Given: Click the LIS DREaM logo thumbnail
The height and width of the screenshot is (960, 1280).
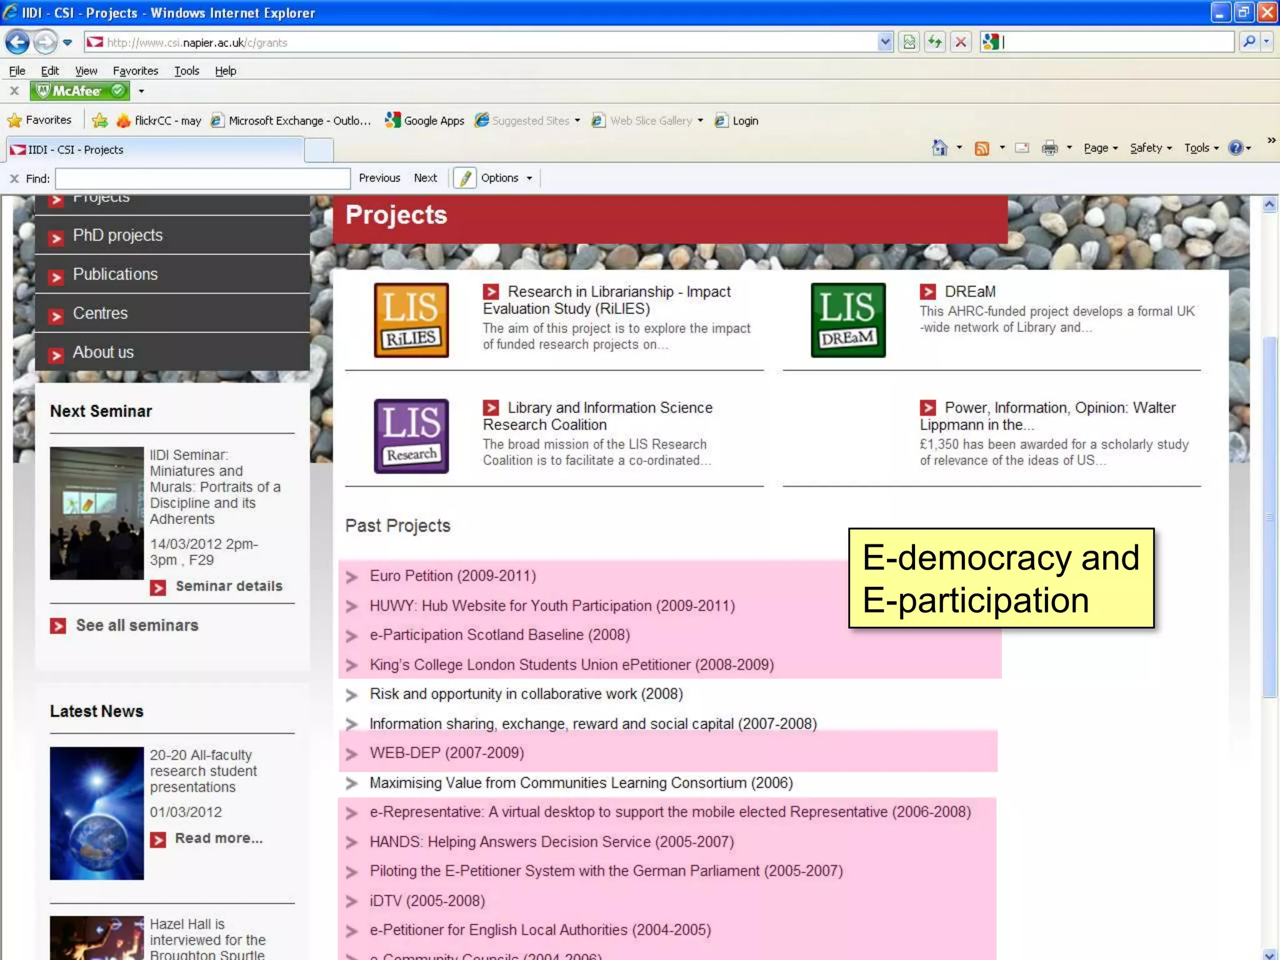Looking at the screenshot, I should coord(848,320).
